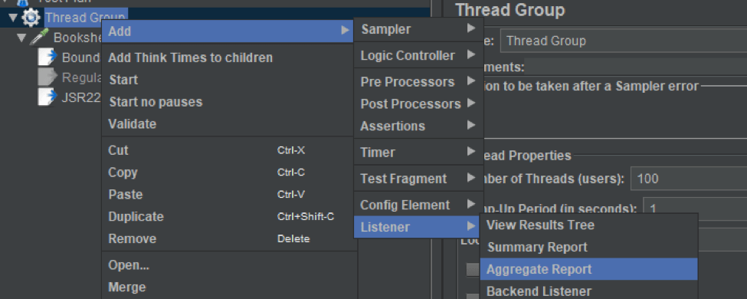This screenshot has height=299, width=747.
Task: Collapse the Bookshelf tree node
Action: (x=21, y=38)
